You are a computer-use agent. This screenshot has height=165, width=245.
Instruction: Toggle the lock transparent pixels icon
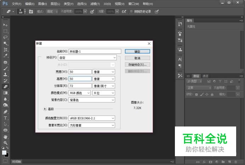197,94
